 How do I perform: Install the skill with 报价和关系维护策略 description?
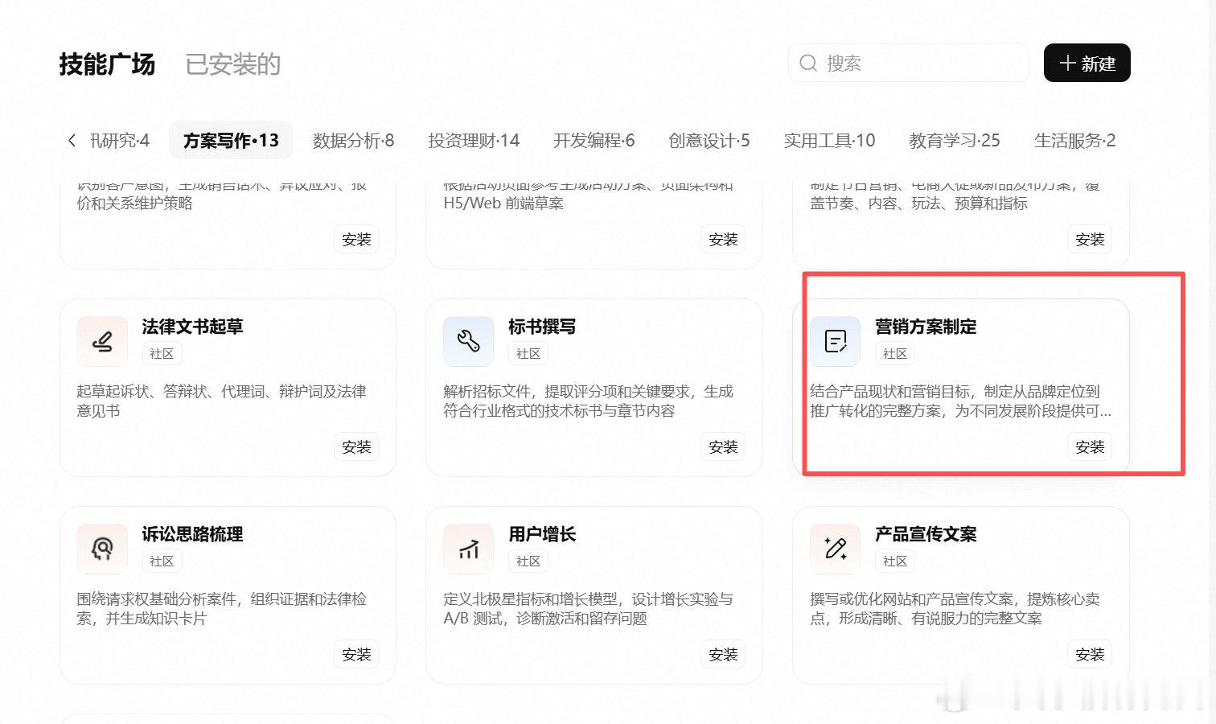[x=356, y=239]
